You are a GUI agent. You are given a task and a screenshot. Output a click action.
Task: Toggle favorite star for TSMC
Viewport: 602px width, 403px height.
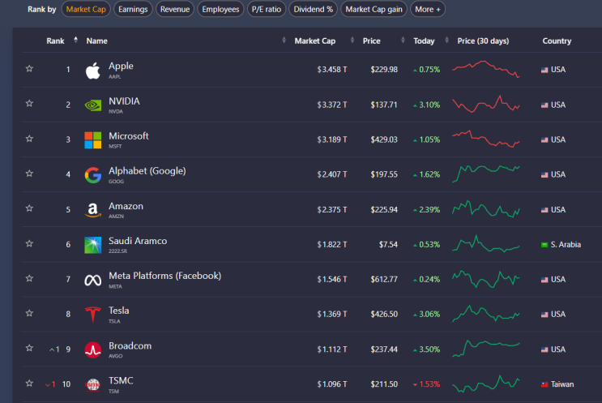tap(29, 384)
